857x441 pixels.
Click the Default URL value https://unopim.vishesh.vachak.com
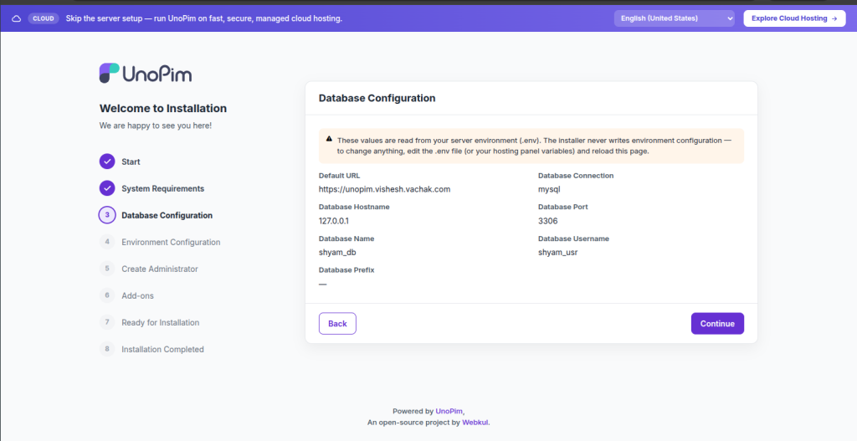click(x=384, y=189)
